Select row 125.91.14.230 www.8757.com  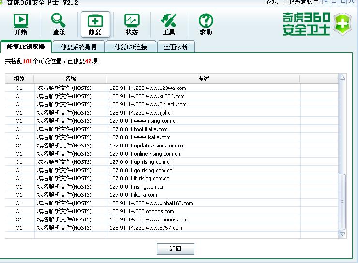point(172,228)
